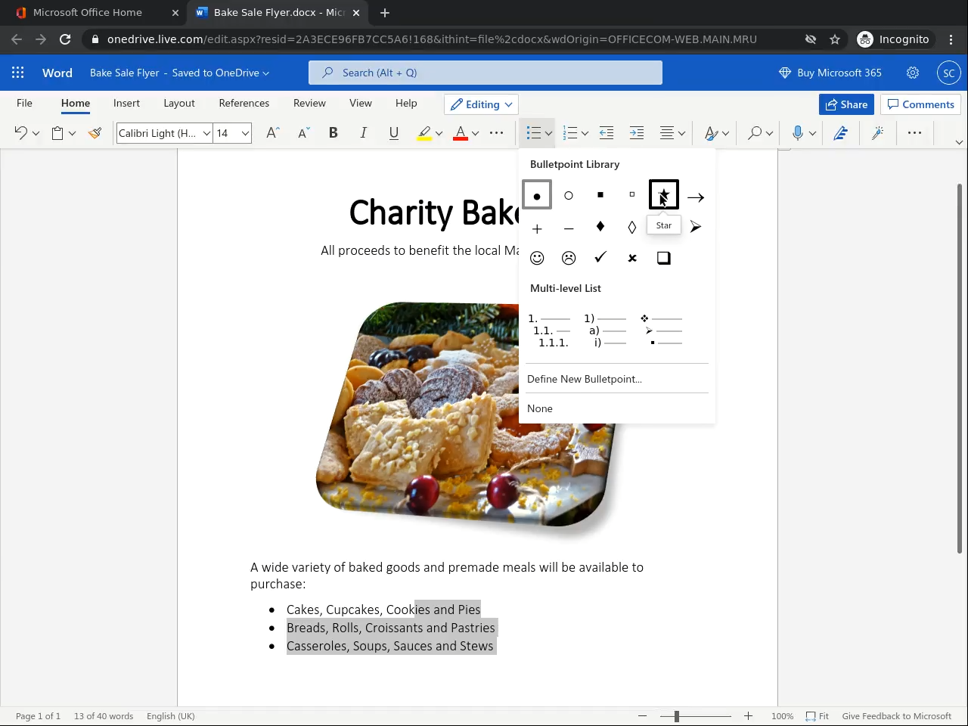
Task: Use the sad face bullet
Action: coord(569,258)
